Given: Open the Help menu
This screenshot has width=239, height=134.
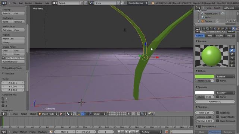Looking at the screenshot, I should coord(47,3).
